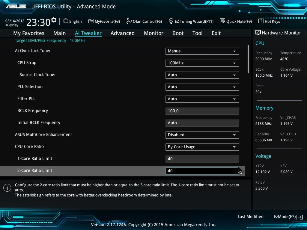Click memory capacity 65536 MB value
Viewport: 307px width, 230px height.
click(x=264, y=140)
